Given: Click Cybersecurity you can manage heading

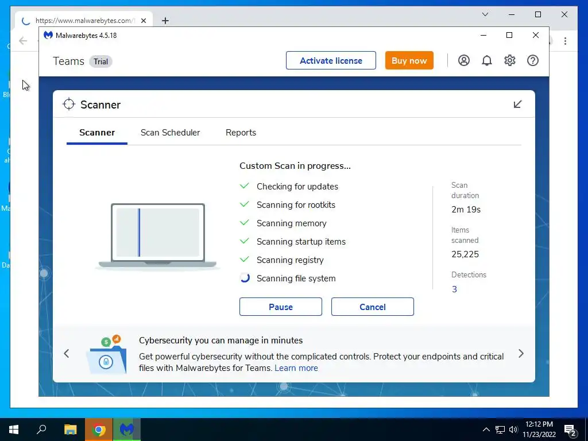Looking at the screenshot, I should click(221, 340).
